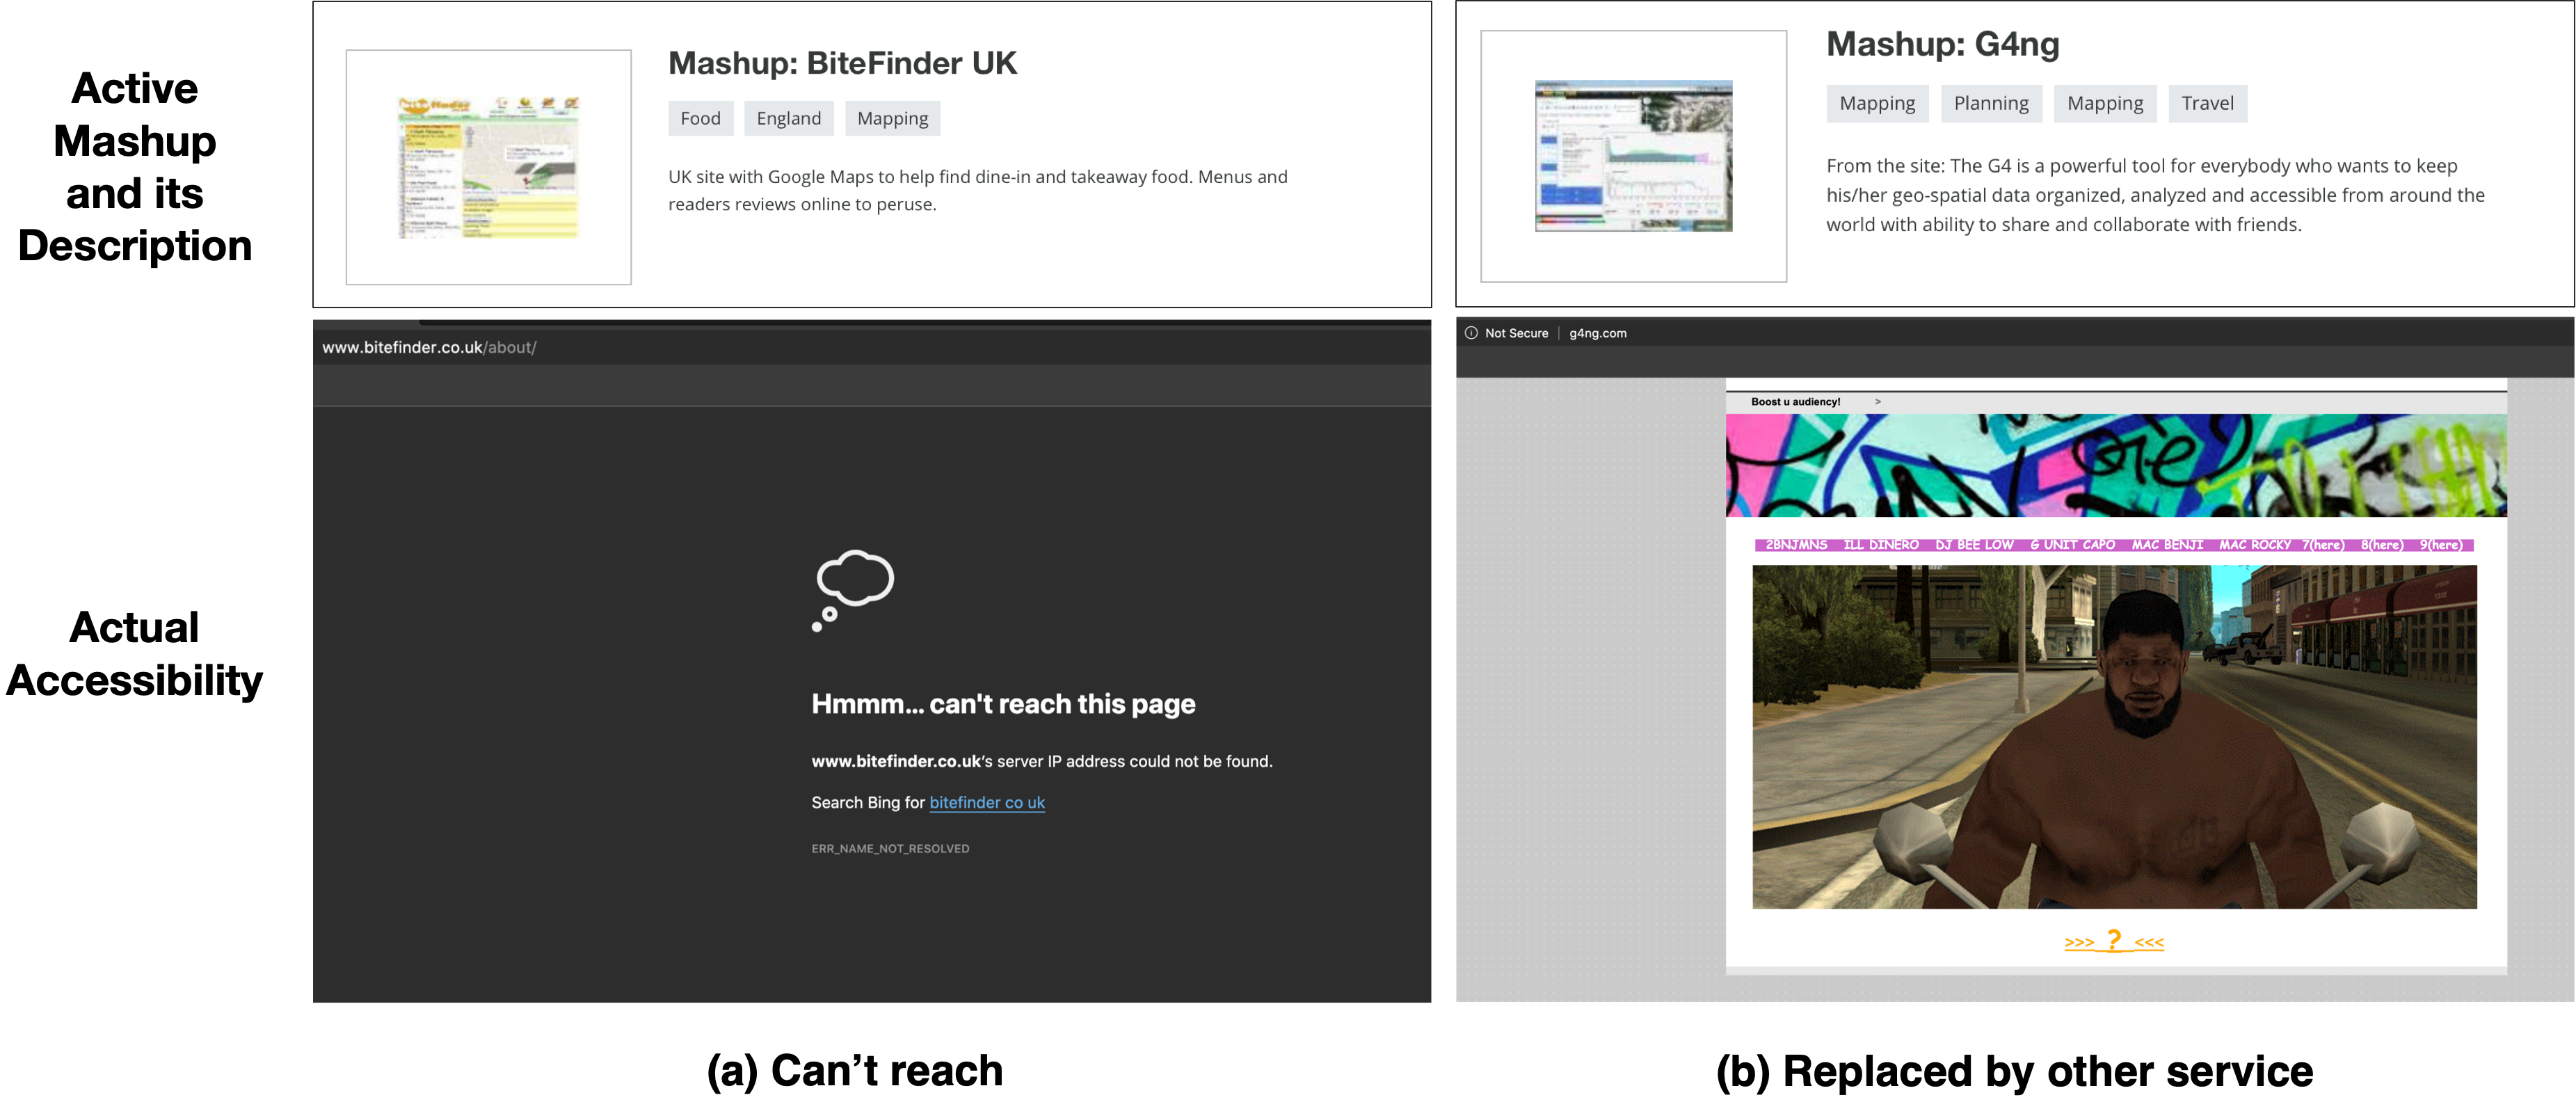Open the 8(here) menu link
This screenshot has height=1102, width=2576.
pos(2382,545)
